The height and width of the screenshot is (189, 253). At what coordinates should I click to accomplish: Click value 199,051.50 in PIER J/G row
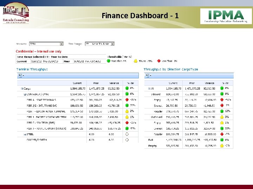(x=77, y=106)
